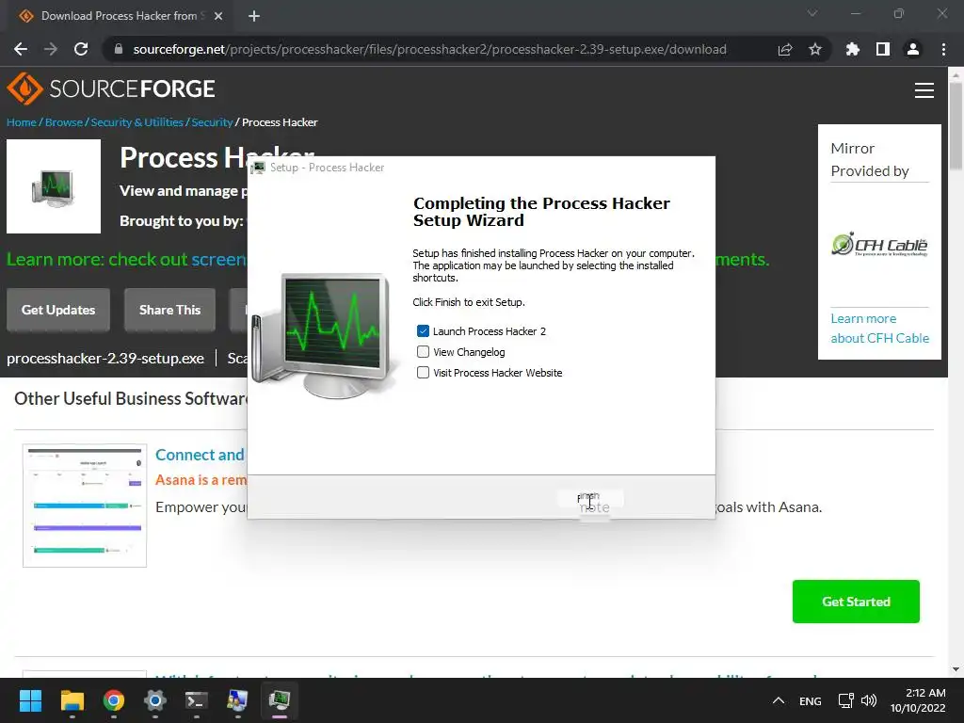Bookmark this page with star icon

[x=815, y=49]
